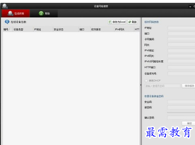
Task: Open the 帮助 help tab
Action: (44, 13)
